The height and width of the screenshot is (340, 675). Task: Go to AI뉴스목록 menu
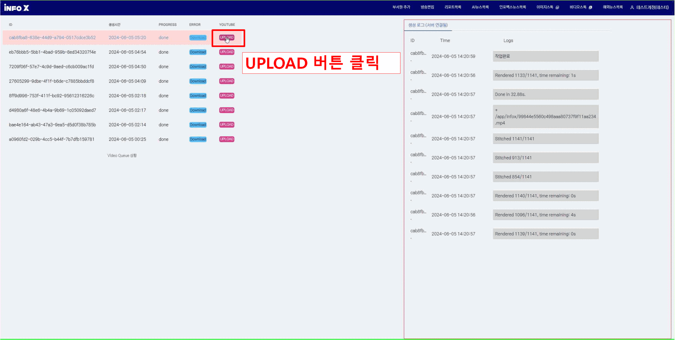pos(480,7)
